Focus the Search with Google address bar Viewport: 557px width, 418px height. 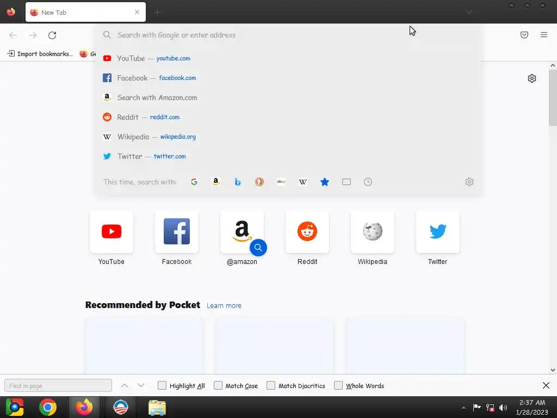click(288, 35)
